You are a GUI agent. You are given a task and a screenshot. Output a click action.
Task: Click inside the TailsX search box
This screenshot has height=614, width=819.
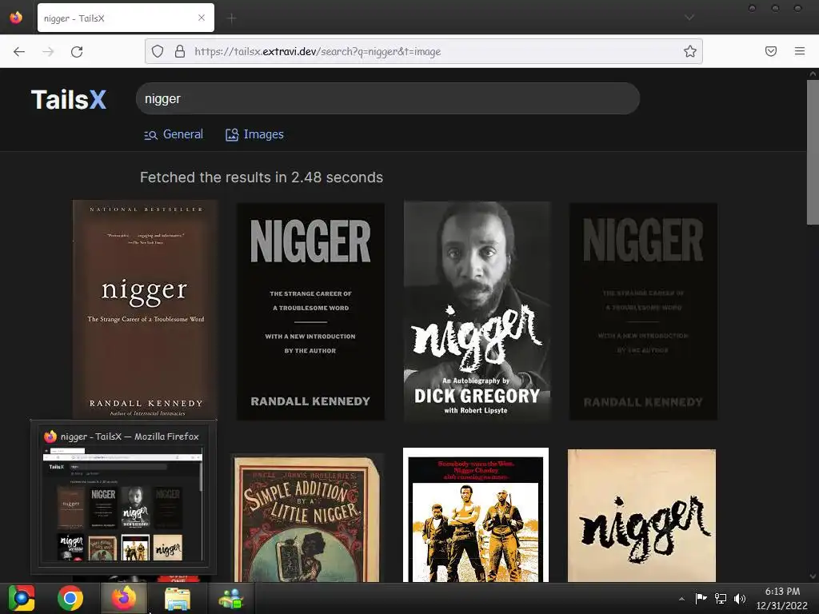pyautogui.click(x=388, y=98)
